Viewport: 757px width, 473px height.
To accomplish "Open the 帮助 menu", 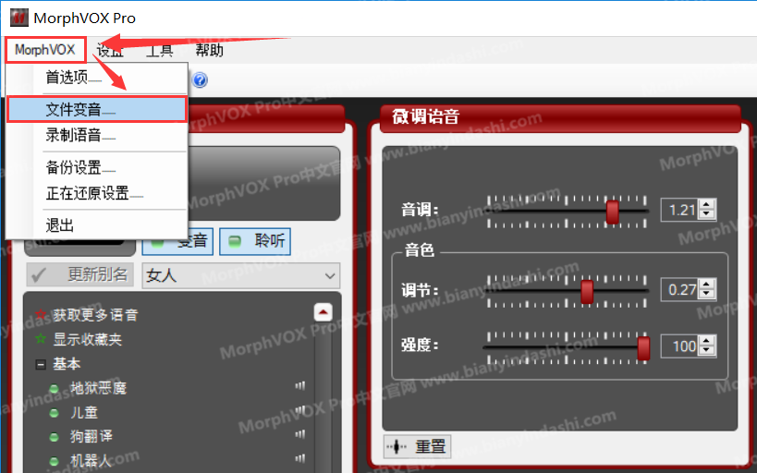I will coord(209,50).
